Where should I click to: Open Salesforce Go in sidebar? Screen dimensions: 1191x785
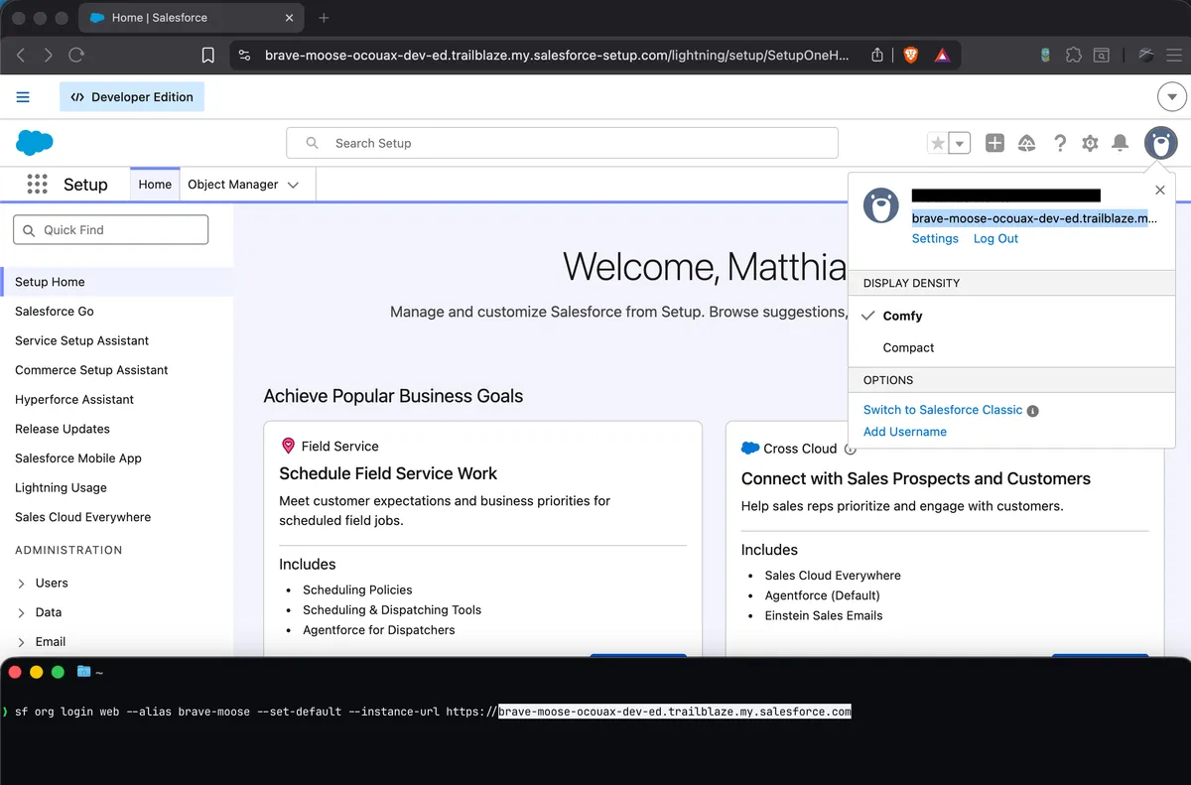[55, 311]
